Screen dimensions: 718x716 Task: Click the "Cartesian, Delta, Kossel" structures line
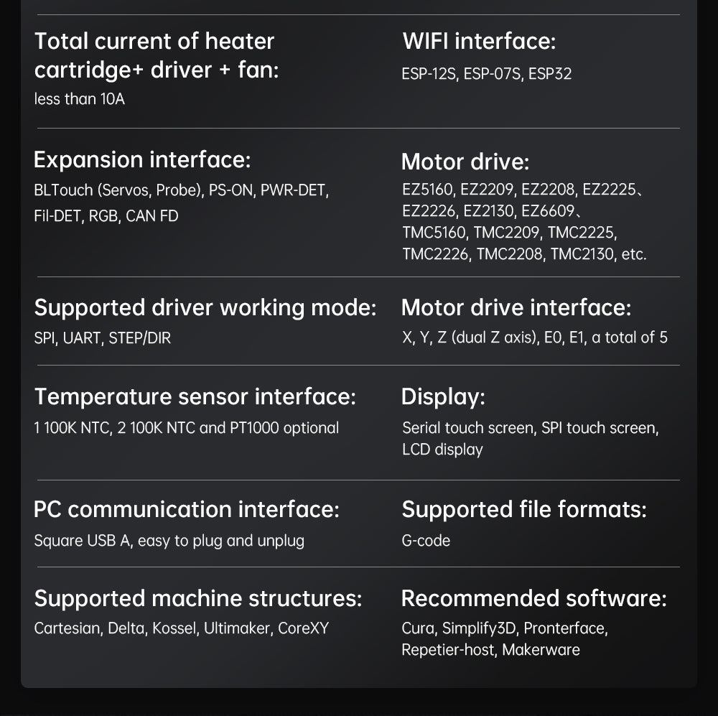[181, 628]
